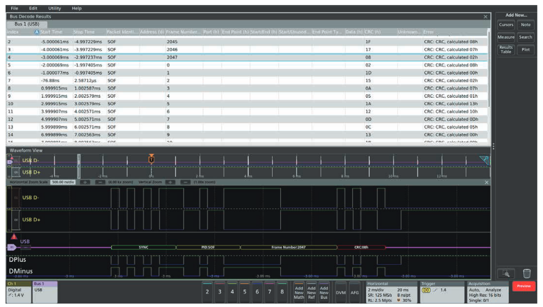Click the vertical zoom minus button

pyautogui.click(x=186, y=182)
